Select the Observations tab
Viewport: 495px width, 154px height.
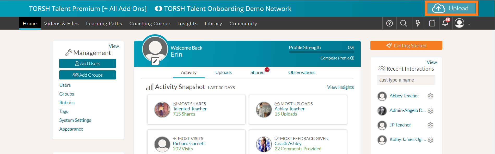tap(302, 72)
